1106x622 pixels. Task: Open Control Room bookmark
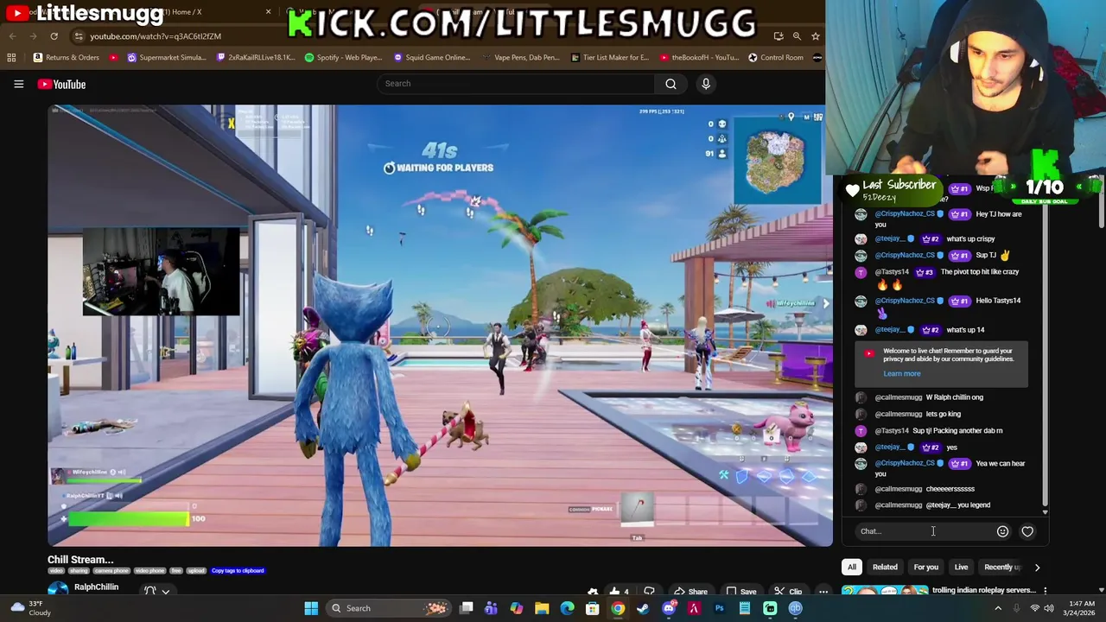pos(776,58)
